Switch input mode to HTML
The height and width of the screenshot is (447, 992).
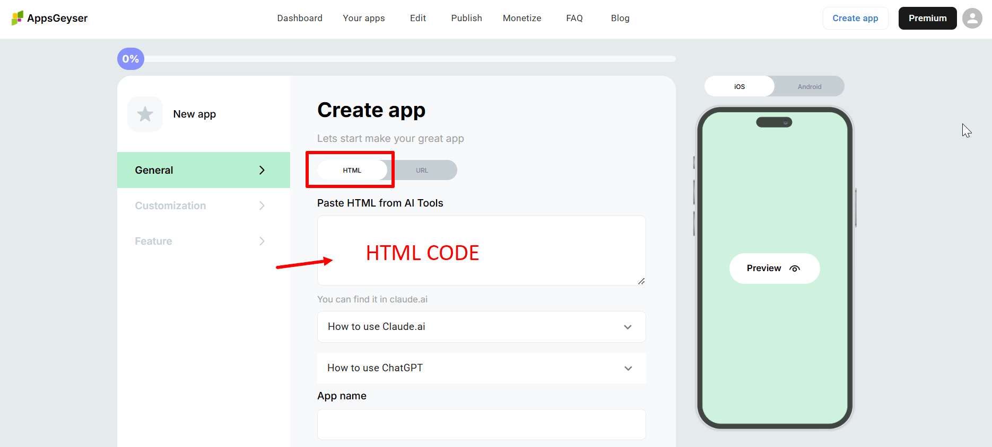[352, 170]
